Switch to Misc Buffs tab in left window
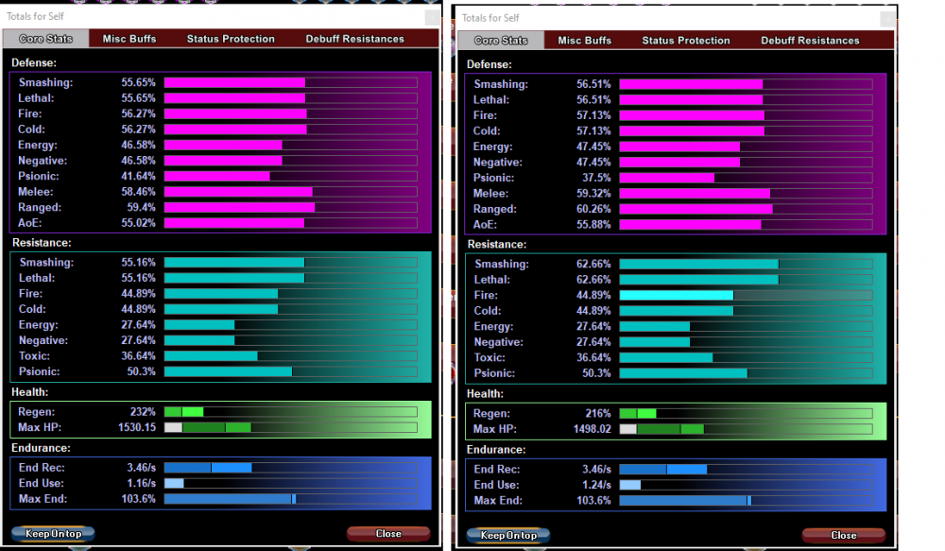Image resolution: width=945 pixels, height=551 pixels. [129, 39]
